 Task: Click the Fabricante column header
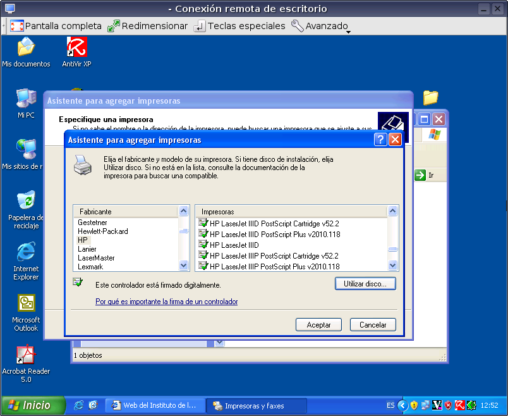[126, 212]
